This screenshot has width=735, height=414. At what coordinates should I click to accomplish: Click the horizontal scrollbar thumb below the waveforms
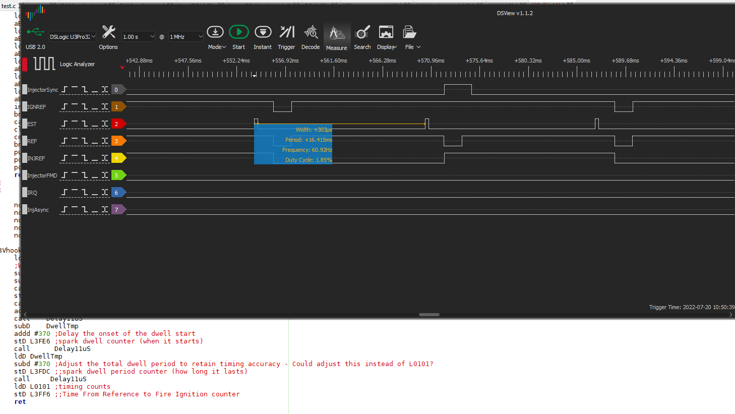pyautogui.click(x=429, y=315)
